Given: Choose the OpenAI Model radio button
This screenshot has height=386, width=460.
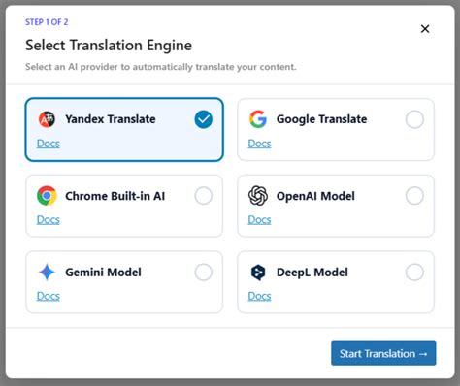Looking at the screenshot, I should tap(414, 196).
